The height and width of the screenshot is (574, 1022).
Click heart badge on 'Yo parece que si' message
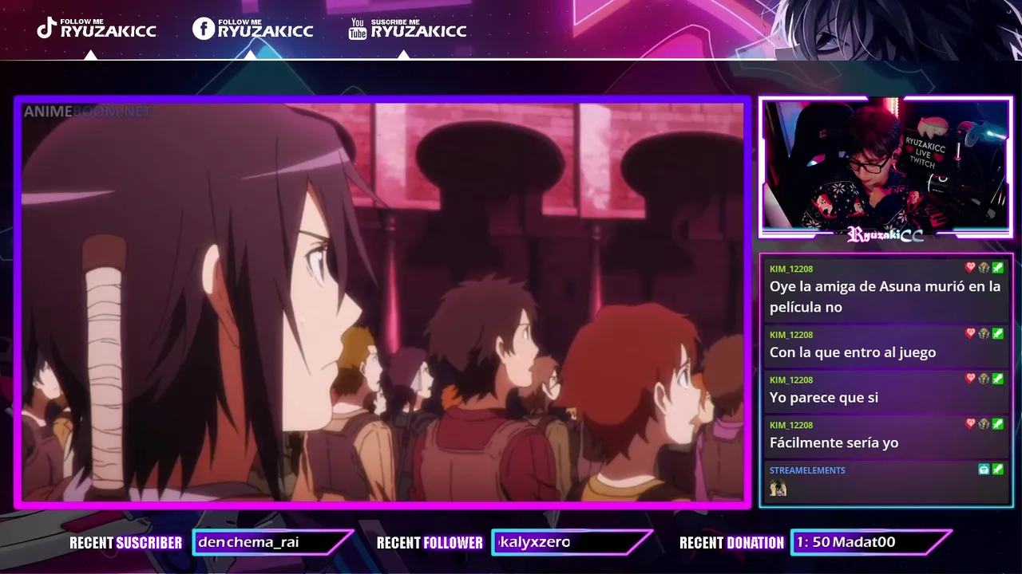[971, 379]
